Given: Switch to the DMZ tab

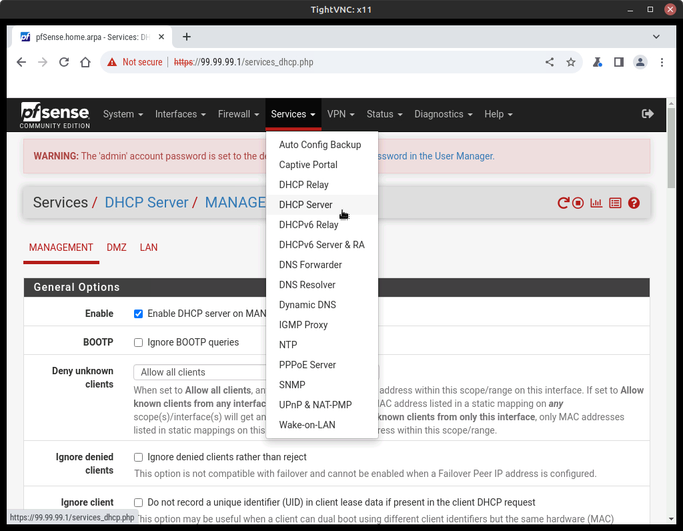Looking at the screenshot, I should point(117,247).
